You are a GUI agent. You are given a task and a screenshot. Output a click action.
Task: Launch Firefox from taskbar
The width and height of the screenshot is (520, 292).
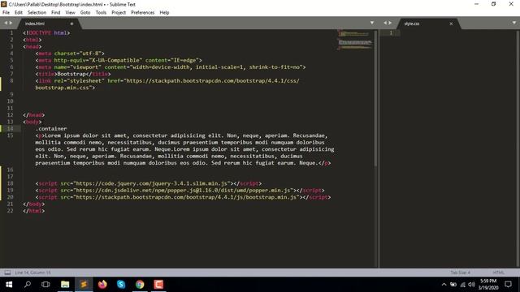pyautogui.click(x=102, y=284)
